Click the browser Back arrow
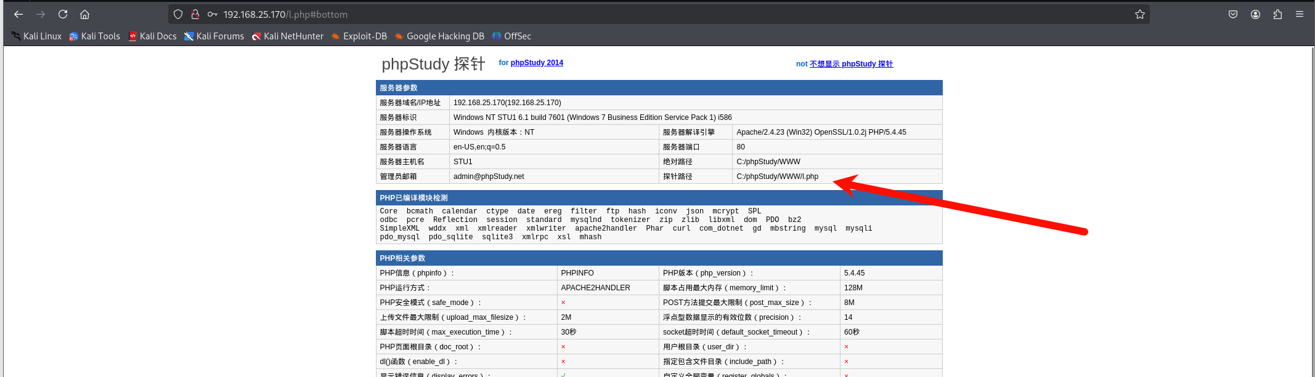 click(x=18, y=14)
